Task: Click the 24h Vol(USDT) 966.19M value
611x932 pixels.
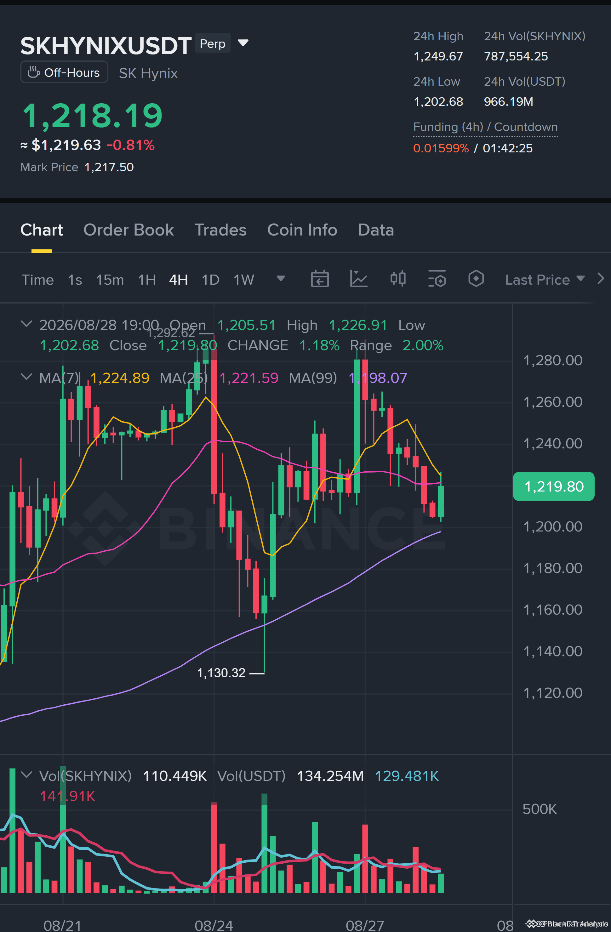Action: point(508,102)
